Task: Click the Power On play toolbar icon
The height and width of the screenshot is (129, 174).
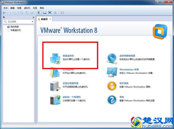Action: coord(4,13)
